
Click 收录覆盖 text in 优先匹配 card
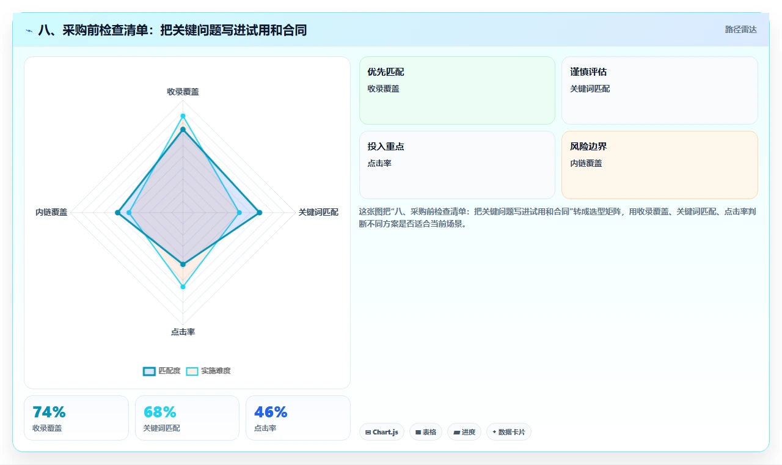[383, 89]
